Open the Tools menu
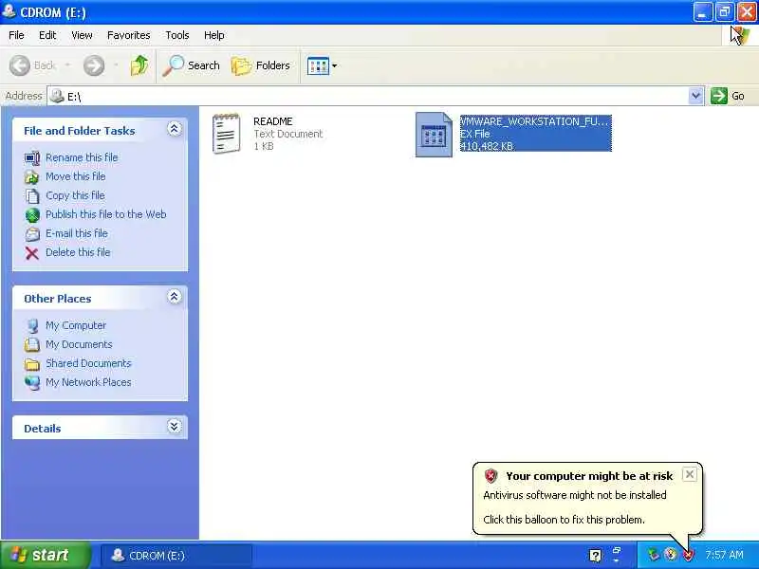Image resolution: width=759 pixels, height=569 pixels. (x=177, y=35)
